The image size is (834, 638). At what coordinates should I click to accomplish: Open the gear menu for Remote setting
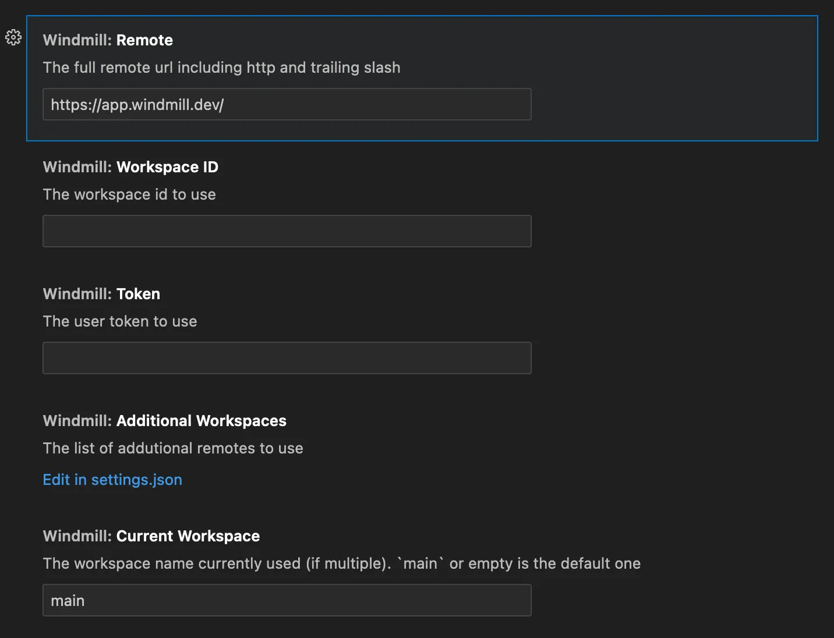point(13,38)
